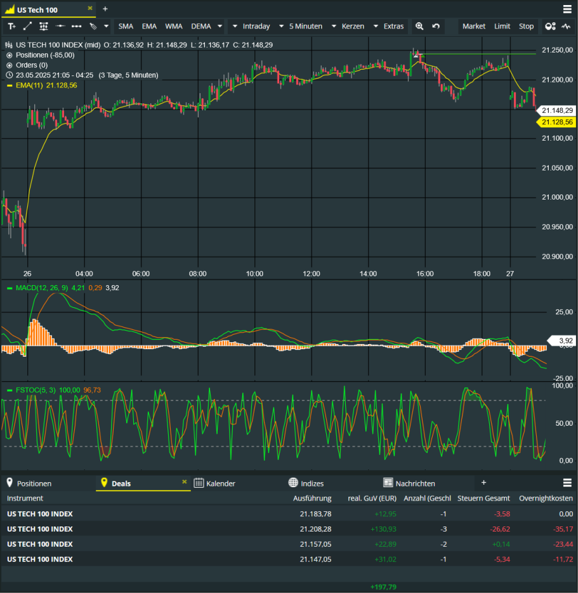The height and width of the screenshot is (593, 578).
Task: Click the yellow EMA price tag 21.128,56
Action: [x=556, y=122]
